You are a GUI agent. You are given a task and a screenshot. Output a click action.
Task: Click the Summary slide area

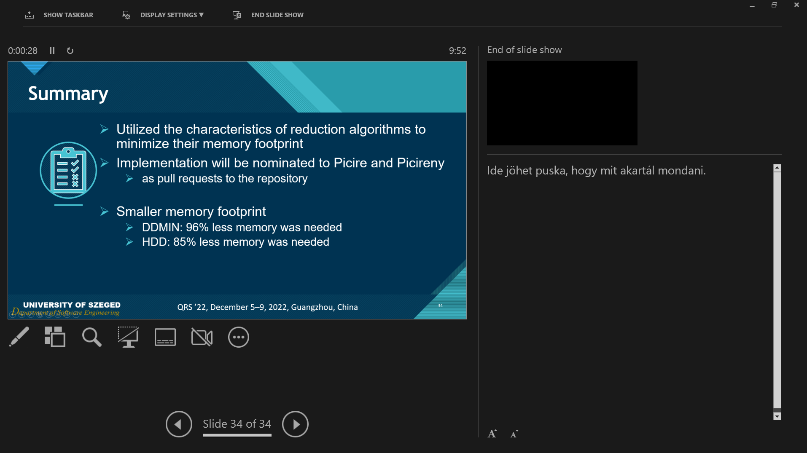coord(237,190)
